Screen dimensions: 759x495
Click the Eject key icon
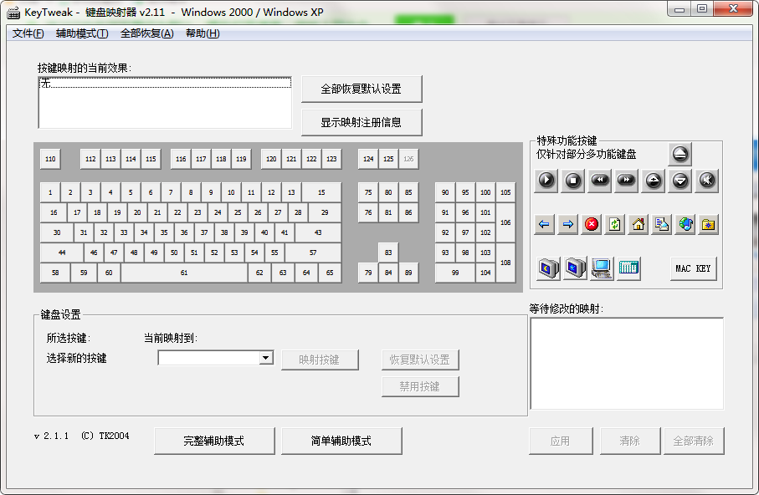coord(680,154)
